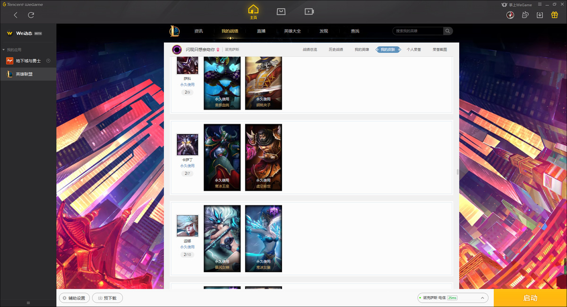The image size is (567, 307).
Task: Click the sidebar resize handle at bottom
Action: [28, 303]
